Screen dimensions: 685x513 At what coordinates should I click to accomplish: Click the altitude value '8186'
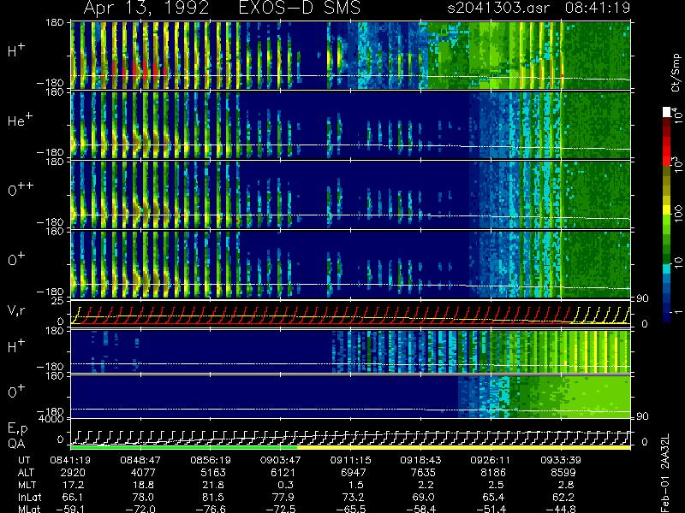493,473
